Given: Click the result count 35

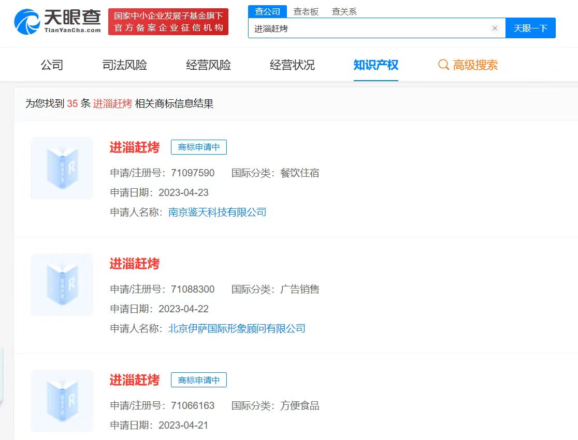Looking at the screenshot, I should click(x=73, y=104).
